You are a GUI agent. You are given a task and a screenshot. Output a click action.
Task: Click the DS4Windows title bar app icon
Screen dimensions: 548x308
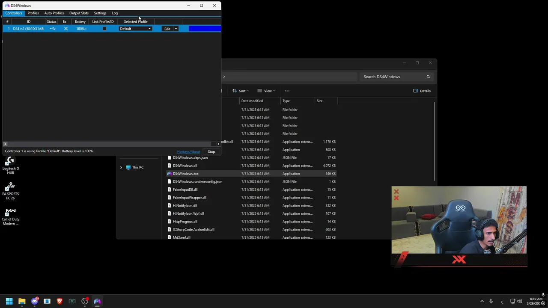point(7,6)
